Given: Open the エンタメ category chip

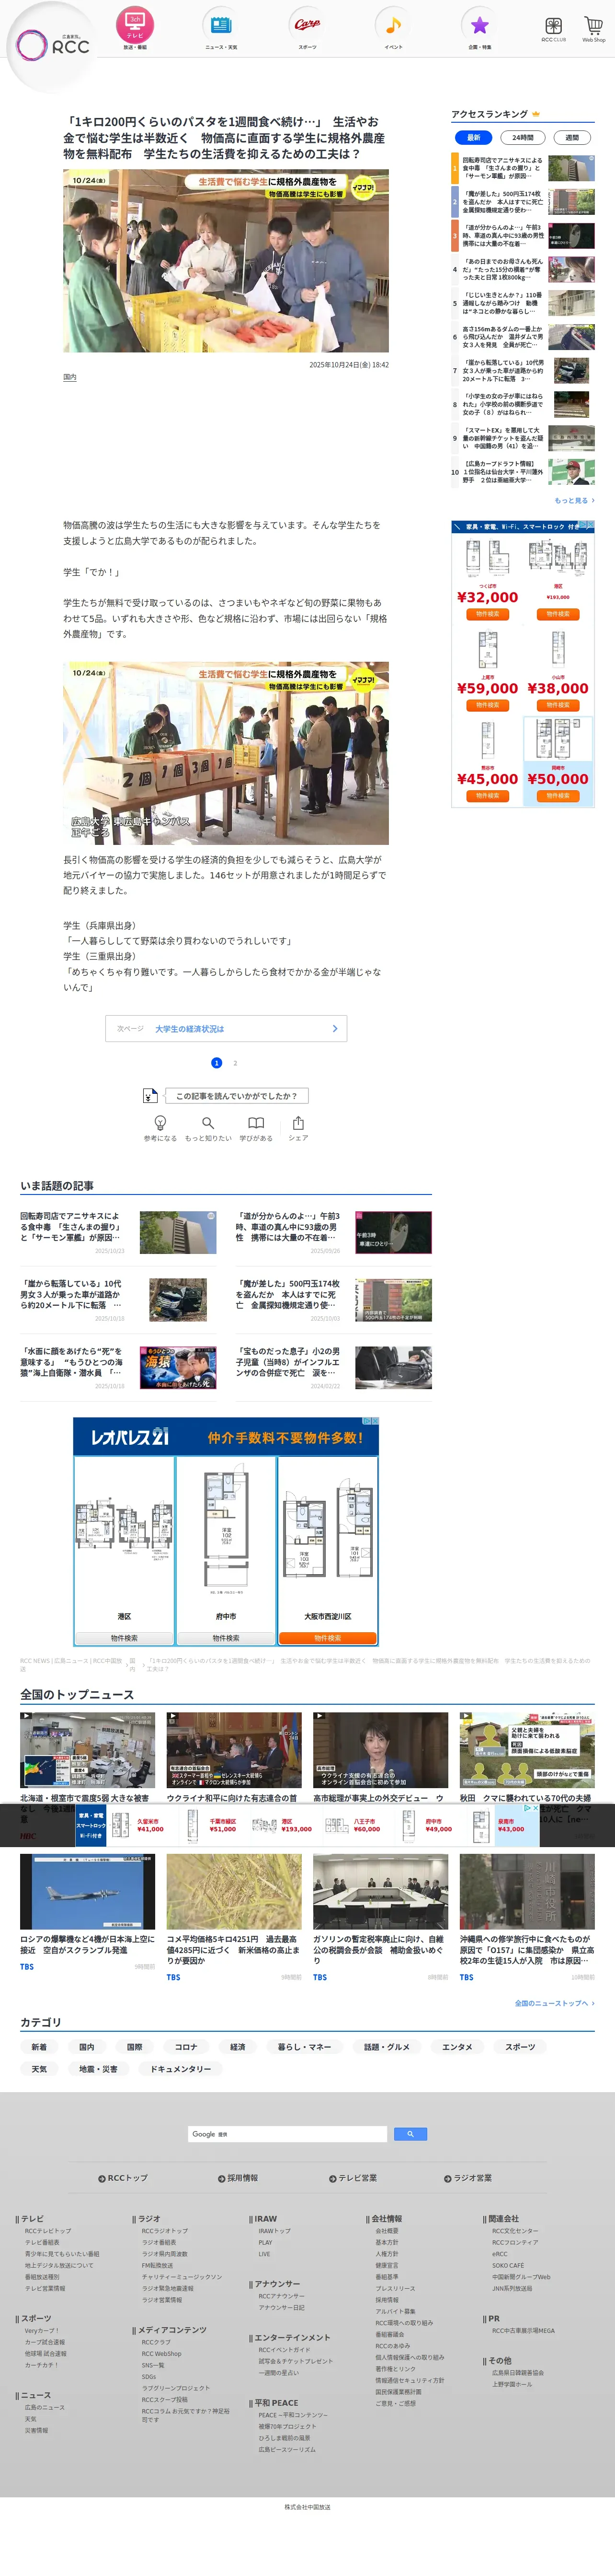Looking at the screenshot, I should 457,2047.
